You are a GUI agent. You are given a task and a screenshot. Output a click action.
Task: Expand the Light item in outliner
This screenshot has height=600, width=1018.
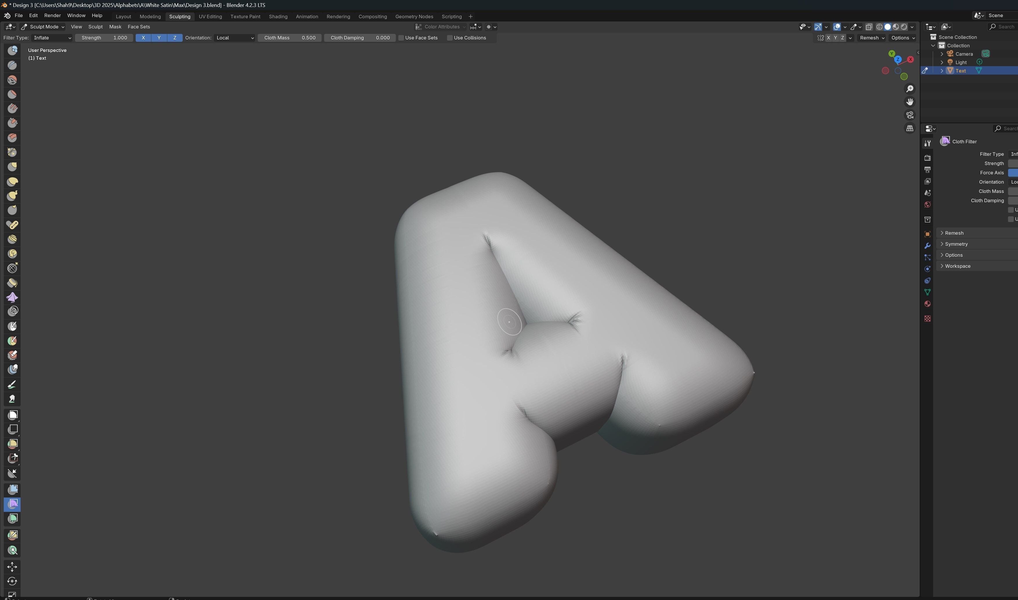[x=942, y=62]
